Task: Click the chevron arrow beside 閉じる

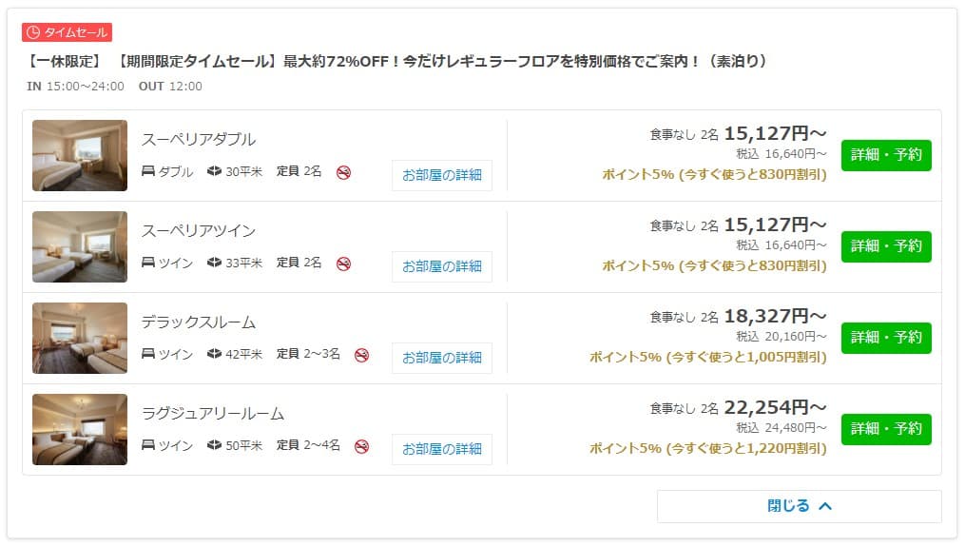Action: pyautogui.click(x=825, y=506)
